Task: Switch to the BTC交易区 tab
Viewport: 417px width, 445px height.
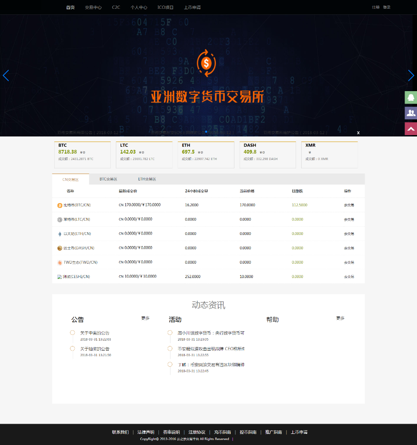Action: (x=107, y=179)
